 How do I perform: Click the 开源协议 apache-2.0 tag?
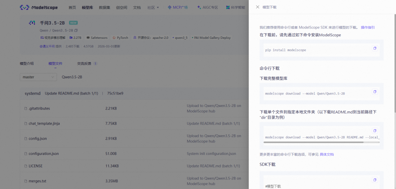(x=151, y=38)
